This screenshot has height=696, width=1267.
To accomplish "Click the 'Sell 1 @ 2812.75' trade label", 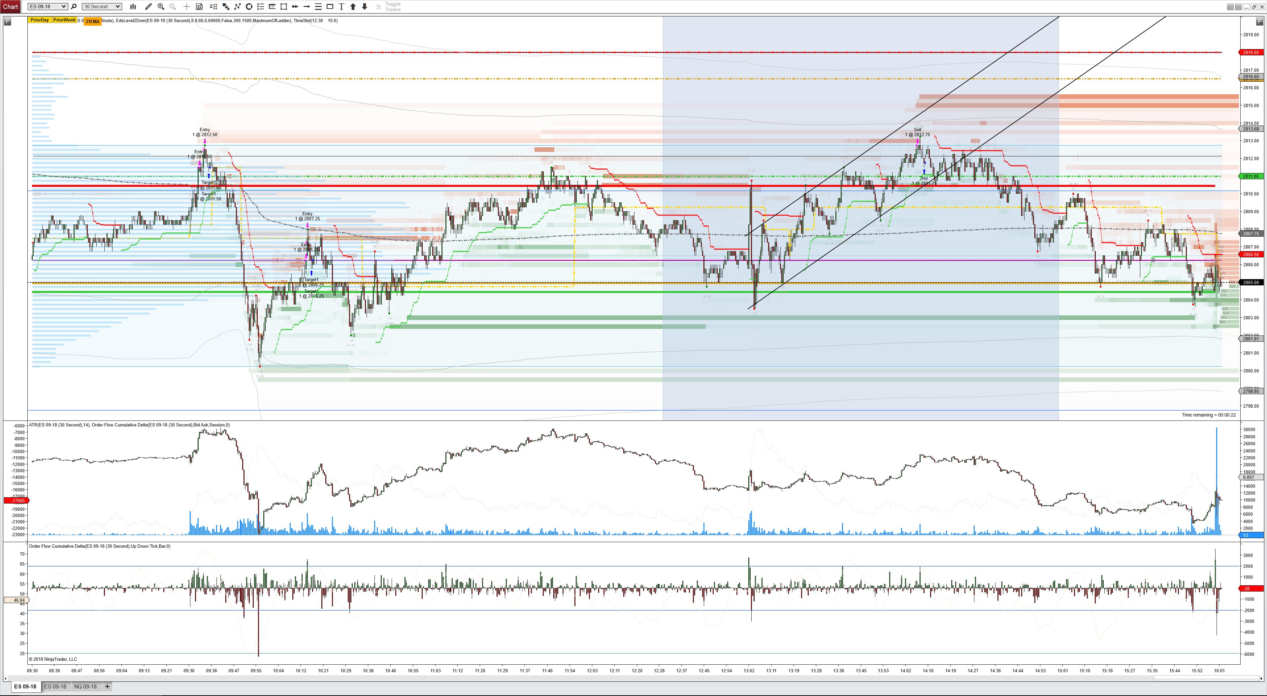I will 917,132.
